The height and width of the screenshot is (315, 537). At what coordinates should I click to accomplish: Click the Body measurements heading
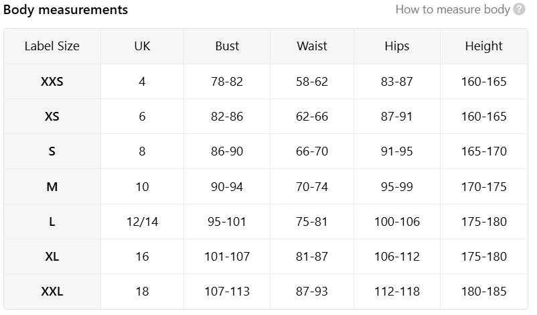click(66, 9)
